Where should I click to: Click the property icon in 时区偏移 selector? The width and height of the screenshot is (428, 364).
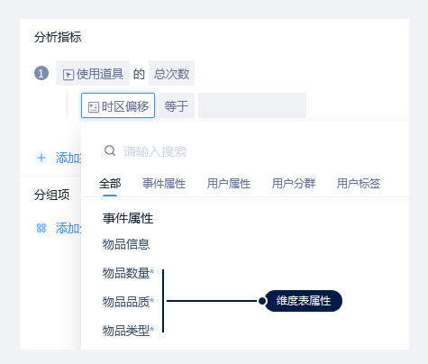[x=94, y=107]
